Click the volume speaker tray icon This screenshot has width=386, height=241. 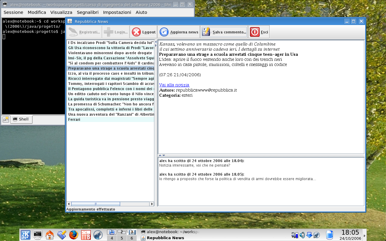point(302,235)
